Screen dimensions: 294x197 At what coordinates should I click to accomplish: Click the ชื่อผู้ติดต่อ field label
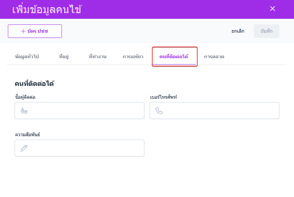(x=25, y=97)
